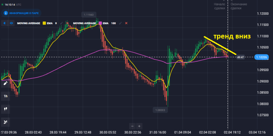Remove the EMA 100 moving average indicator
Viewport: 273px width, 136px height.
(126, 23)
